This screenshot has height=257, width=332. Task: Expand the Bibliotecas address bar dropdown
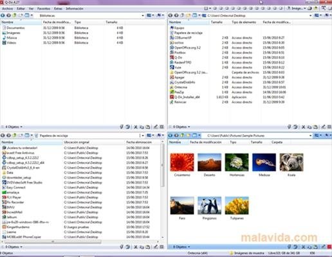coord(143,15)
